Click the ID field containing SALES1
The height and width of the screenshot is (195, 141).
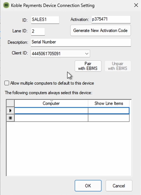[45, 20]
